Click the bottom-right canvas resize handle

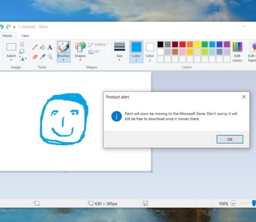(151, 172)
